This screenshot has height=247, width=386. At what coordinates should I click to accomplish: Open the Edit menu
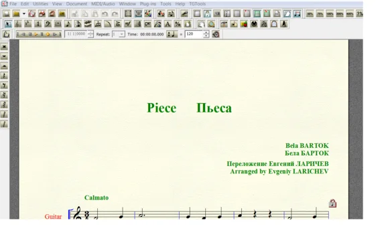point(25,4)
